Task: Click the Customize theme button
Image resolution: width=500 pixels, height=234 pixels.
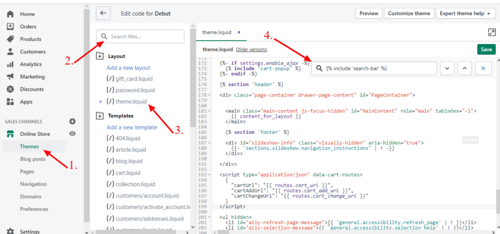Action: [409, 13]
